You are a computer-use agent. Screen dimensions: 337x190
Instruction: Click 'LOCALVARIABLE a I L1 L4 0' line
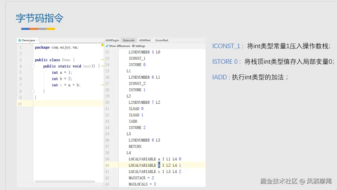pyautogui.click(x=155, y=159)
